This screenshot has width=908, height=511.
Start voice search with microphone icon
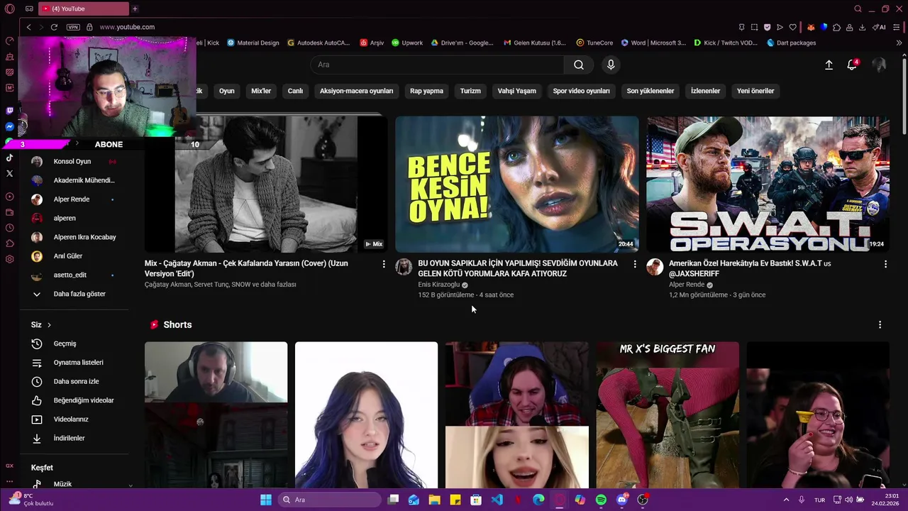(611, 65)
